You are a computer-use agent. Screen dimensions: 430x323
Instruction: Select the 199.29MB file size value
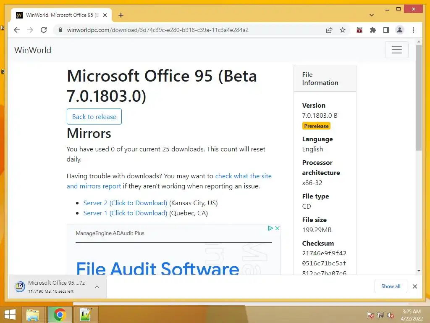point(317,230)
